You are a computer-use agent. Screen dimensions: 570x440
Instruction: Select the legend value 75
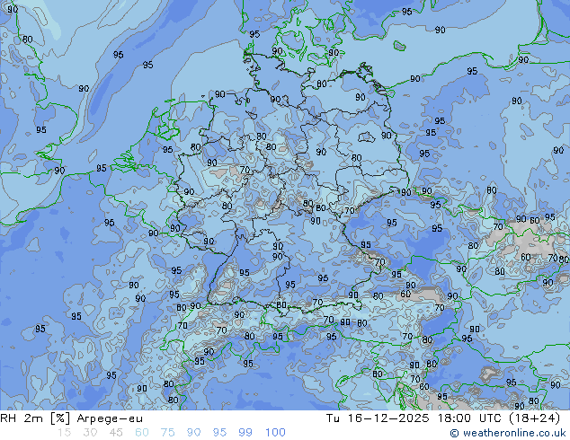168,433
